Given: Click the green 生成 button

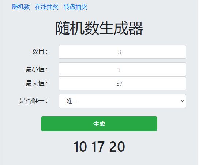Looking at the screenshot, I should [x=99, y=124].
